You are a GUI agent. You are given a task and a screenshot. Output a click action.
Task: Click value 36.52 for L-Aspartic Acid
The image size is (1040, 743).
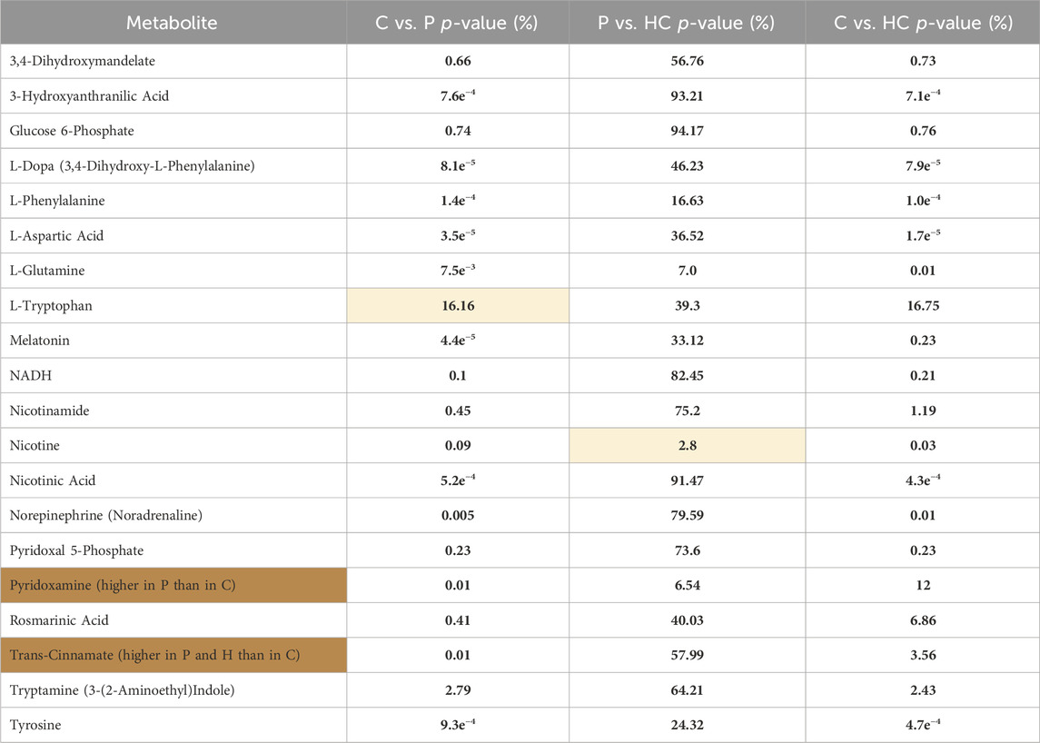tap(688, 235)
